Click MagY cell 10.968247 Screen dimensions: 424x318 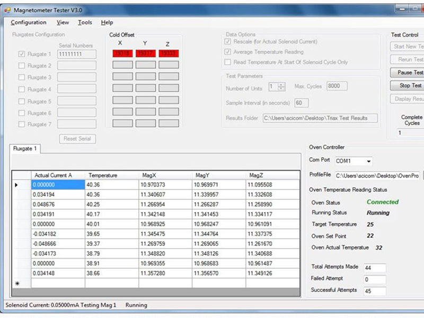[x=219, y=224]
